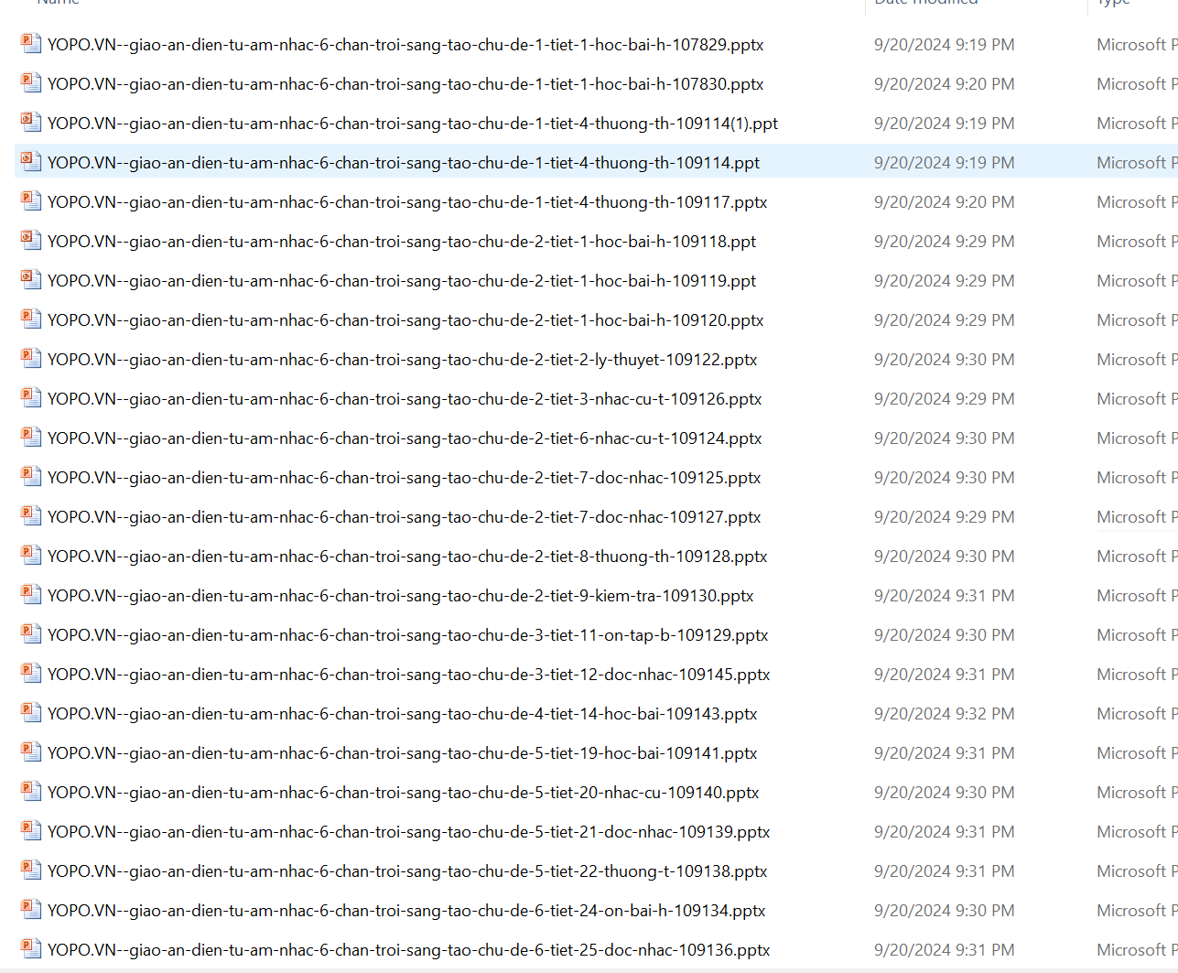Click the icon of file ending 109120.pptx

tap(31, 319)
